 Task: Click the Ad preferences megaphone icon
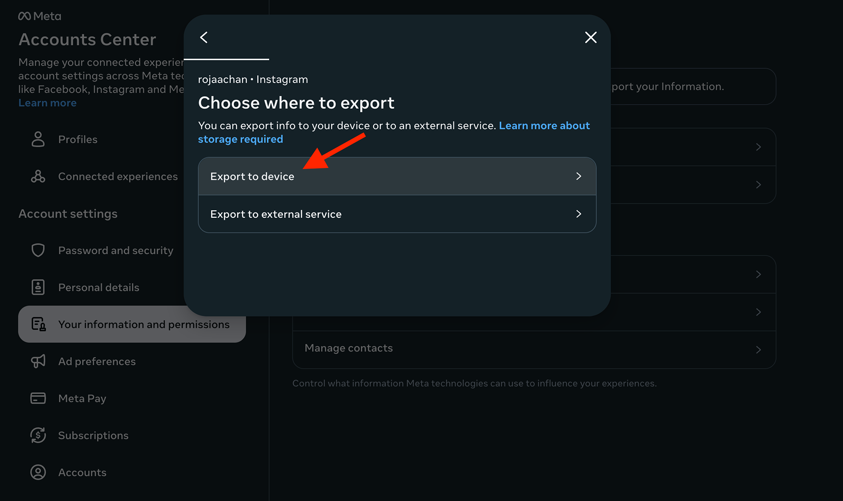click(38, 362)
